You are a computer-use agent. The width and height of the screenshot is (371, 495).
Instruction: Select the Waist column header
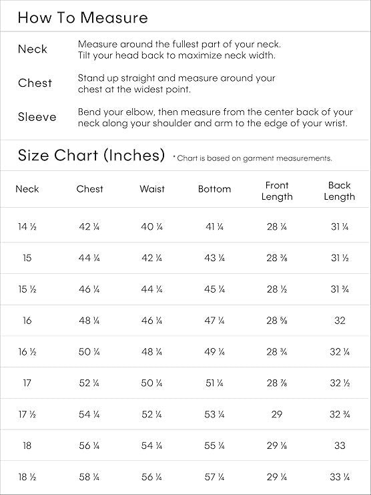pyautogui.click(x=152, y=189)
